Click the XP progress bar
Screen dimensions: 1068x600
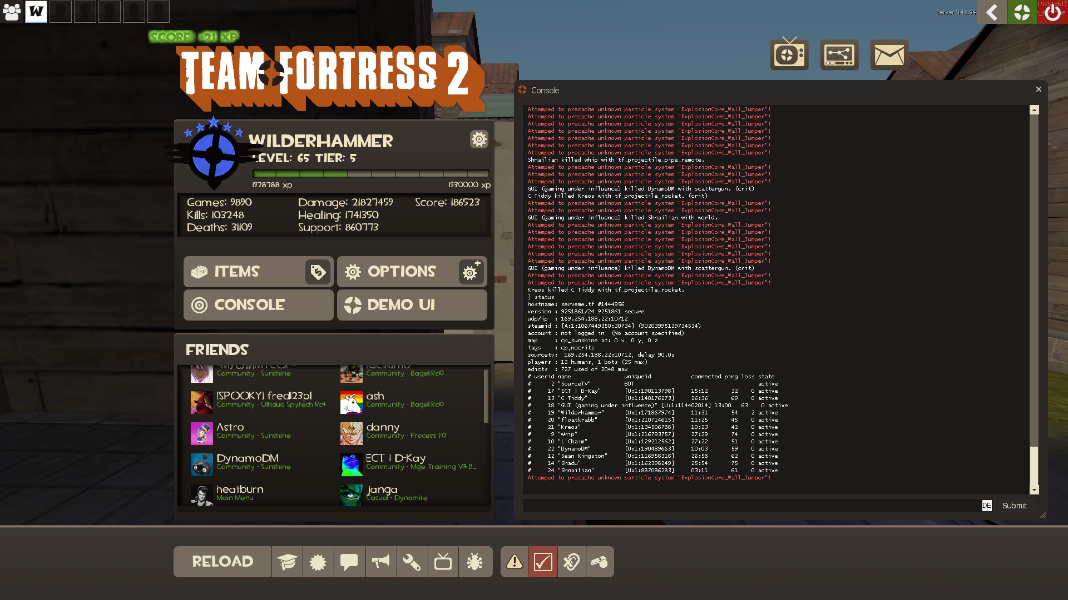371,174
